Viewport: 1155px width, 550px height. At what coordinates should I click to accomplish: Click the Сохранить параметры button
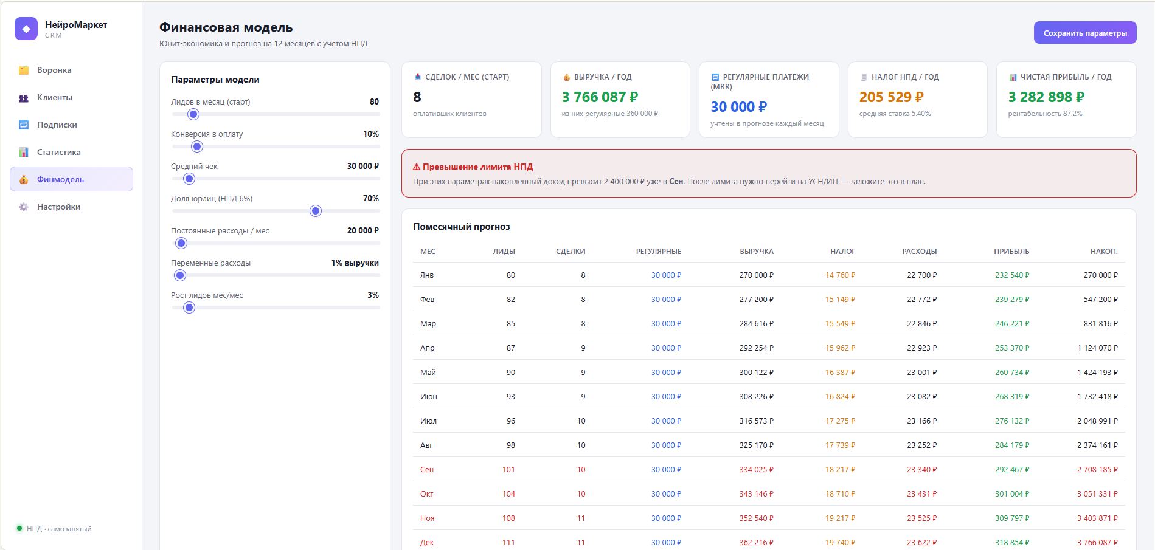pyautogui.click(x=1085, y=33)
